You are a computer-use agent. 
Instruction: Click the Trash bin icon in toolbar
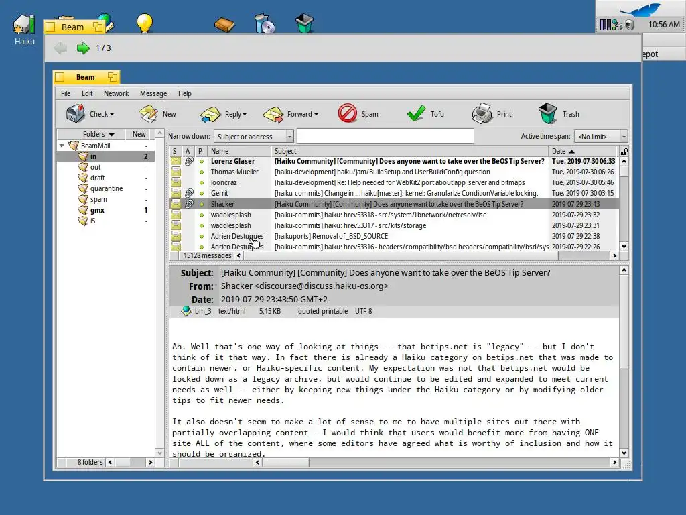547,113
